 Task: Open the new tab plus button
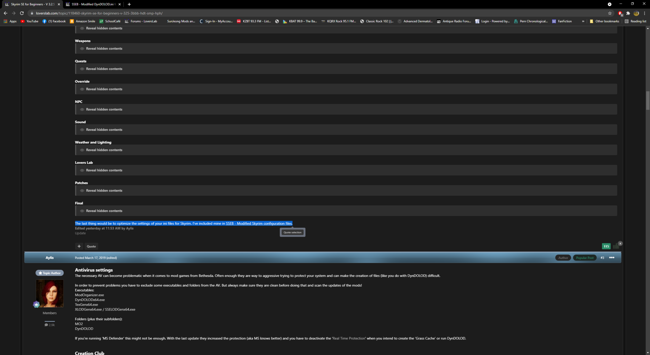click(x=129, y=4)
